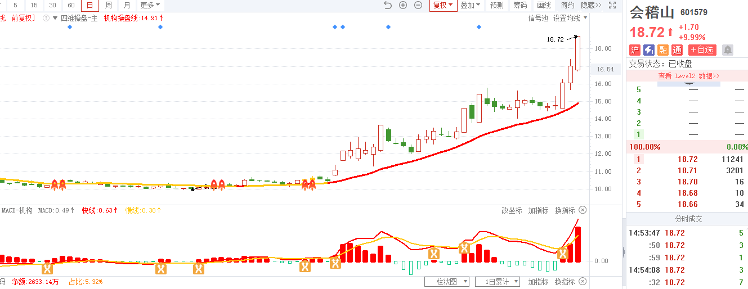Click the 沪 market badge
Image resolution: width=748 pixels, height=289 pixels.
635,50
